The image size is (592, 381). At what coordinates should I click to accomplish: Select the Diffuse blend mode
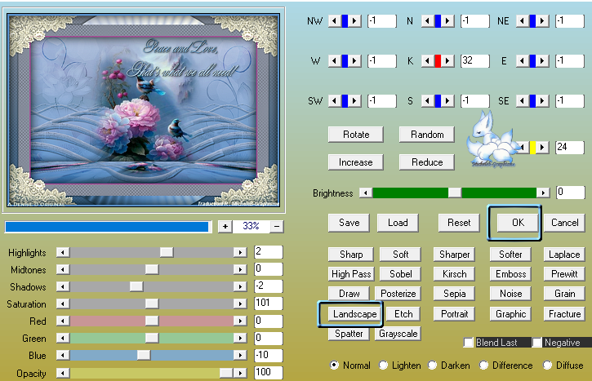[547, 365]
